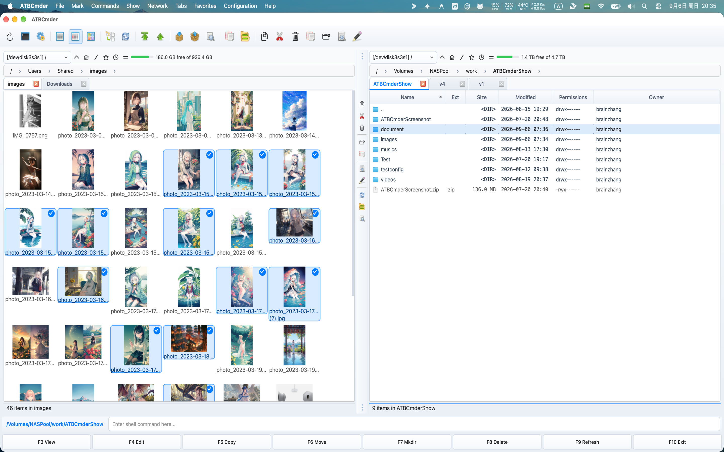724x452 pixels.
Task: Open the directory tree compare icon
Action: click(x=110, y=37)
